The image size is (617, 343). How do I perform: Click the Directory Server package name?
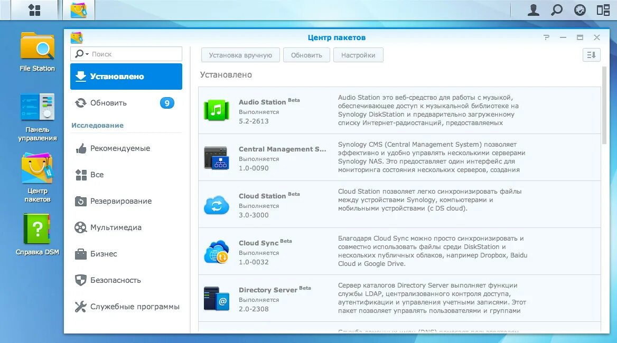[x=268, y=290]
